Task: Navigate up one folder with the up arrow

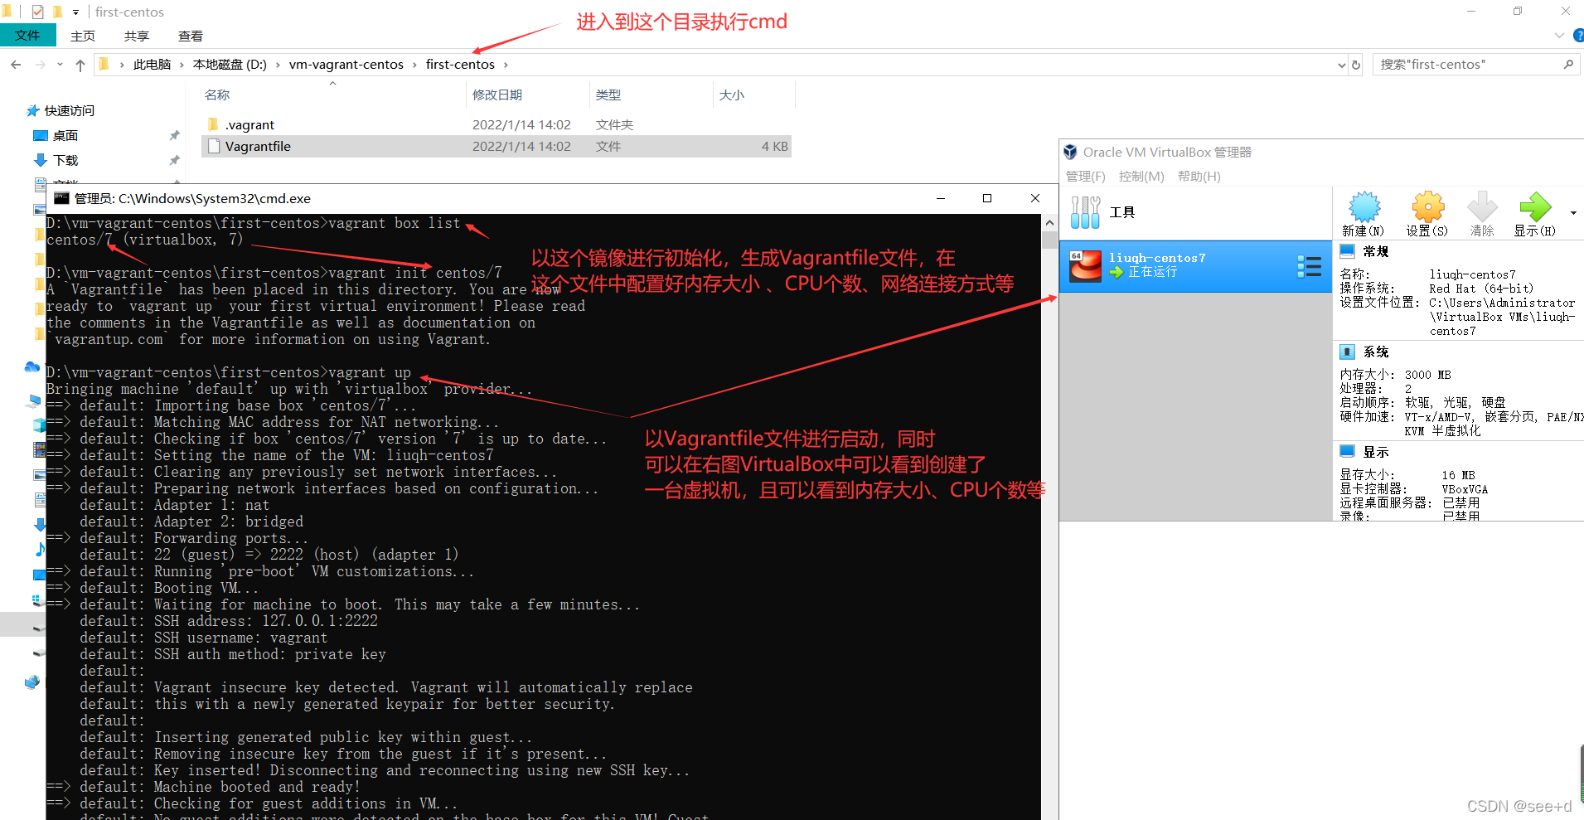Action: (80, 64)
